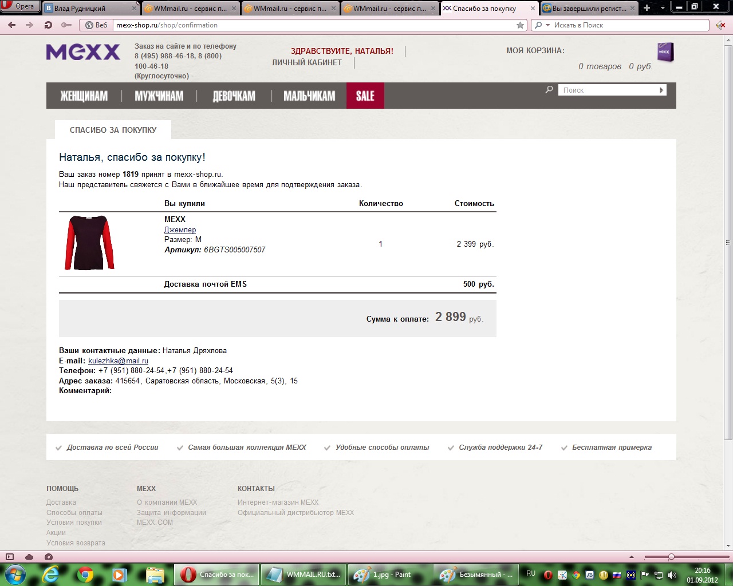Click the 'Веб' site badge in address bar
The width and height of the screenshot is (733, 586).
pos(96,25)
